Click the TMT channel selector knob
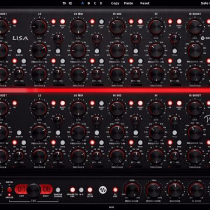This screenshot has width=210, height=210. 33,190
